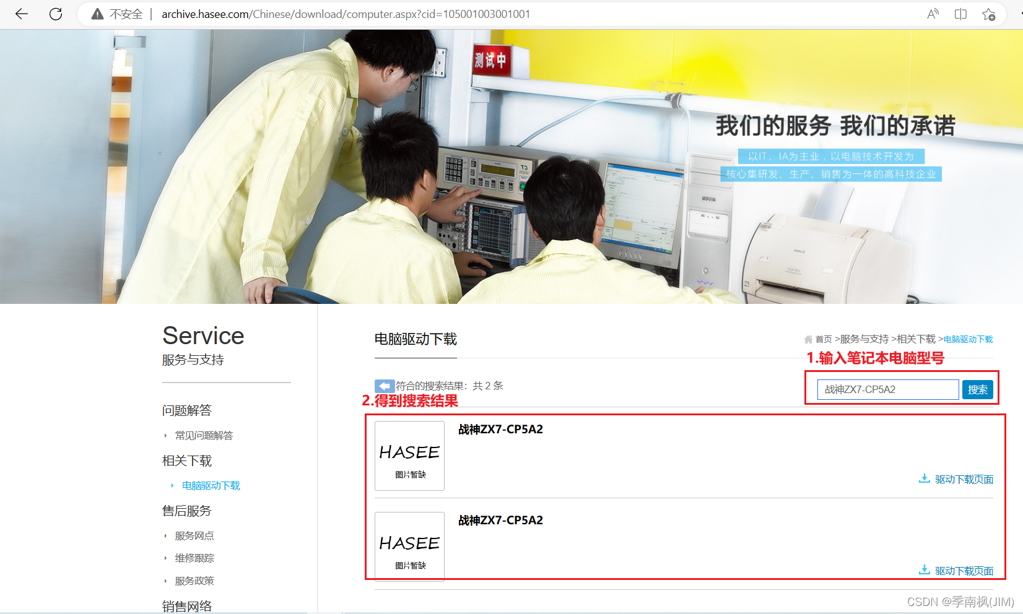Open 常见问题解答 in the sidebar
1023x614 pixels.
204,436
